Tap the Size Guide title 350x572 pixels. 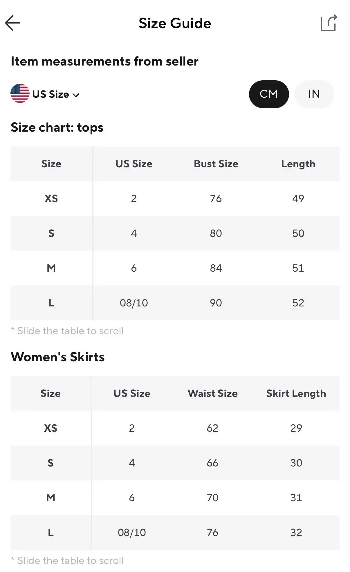pos(175,23)
